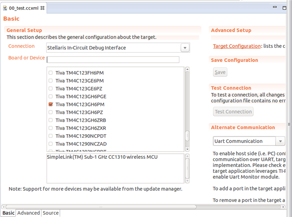The image size is (292, 217).
Task: Open the Connection dropdown list
Action: coord(185,48)
